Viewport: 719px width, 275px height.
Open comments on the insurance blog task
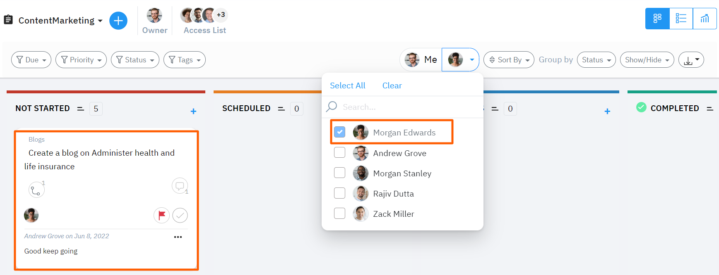pos(180,186)
